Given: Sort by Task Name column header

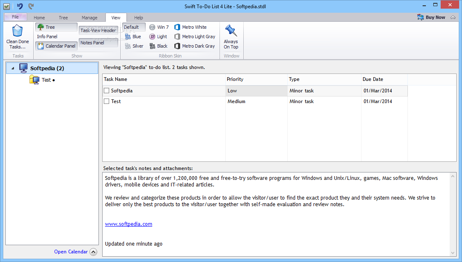Looking at the screenshot, I should (x=164, y=79).
